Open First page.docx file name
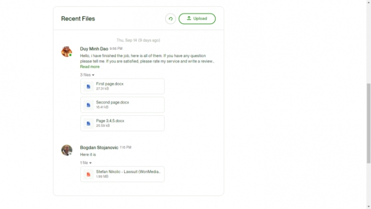371x209 pixels. [110, 84]
